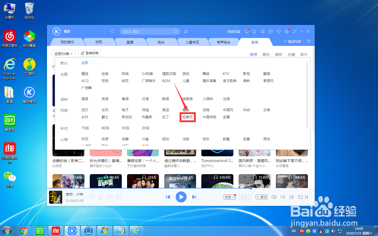Open the mobile phone icon in the title bar
This screenshot has width=378, height=236.
(254, 31)
